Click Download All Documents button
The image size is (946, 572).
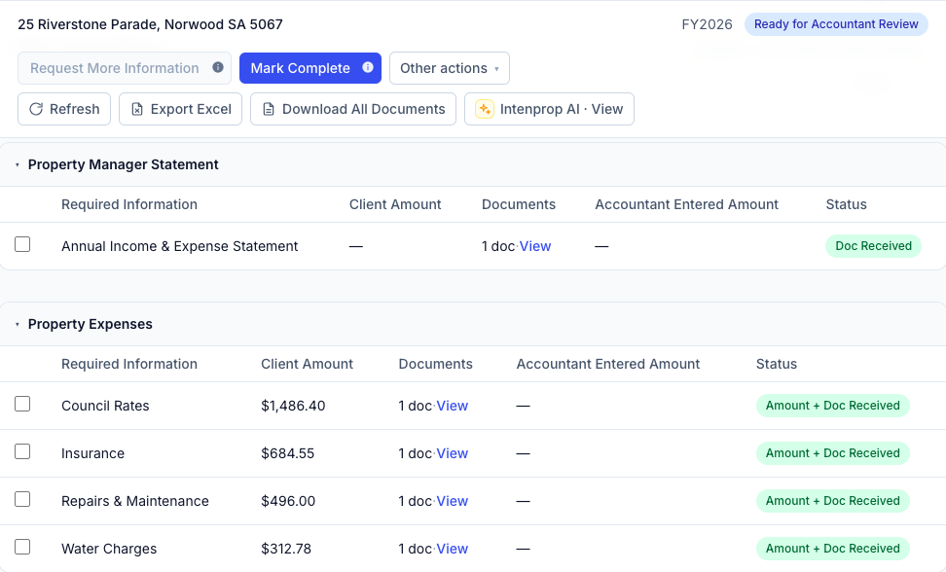[x=353, y=109]
